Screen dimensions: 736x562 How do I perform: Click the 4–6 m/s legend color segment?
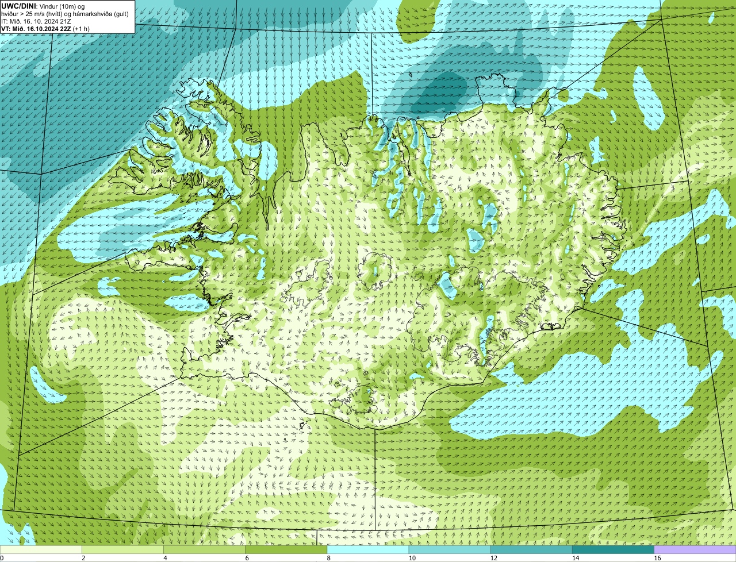pos(204,550)
